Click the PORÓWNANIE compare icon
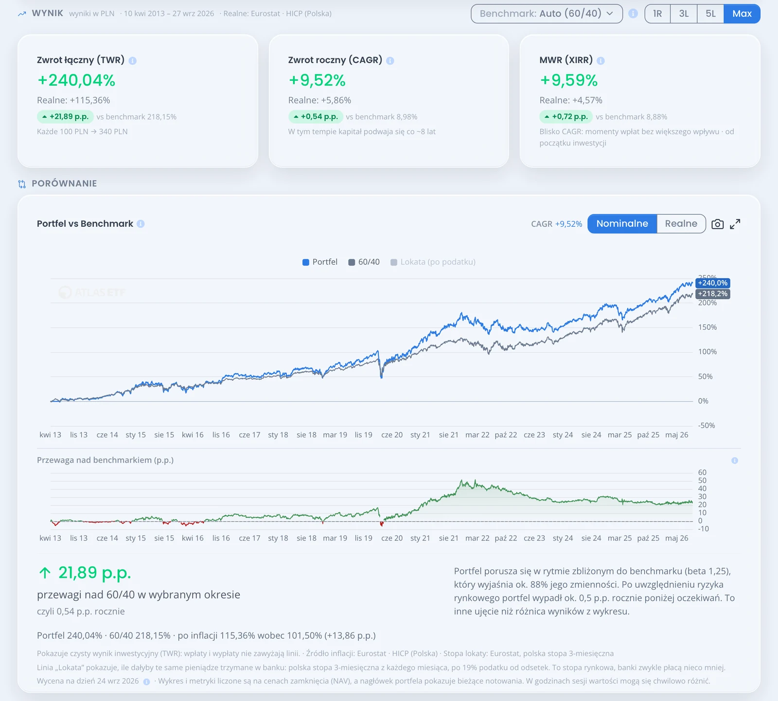This screenshot has height=701, width=778. pos(22,184)
